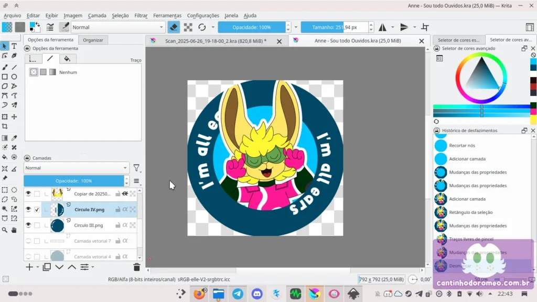Open the Arquivo menu
This screenshot has width=537, height=302.
coord(13,15)
